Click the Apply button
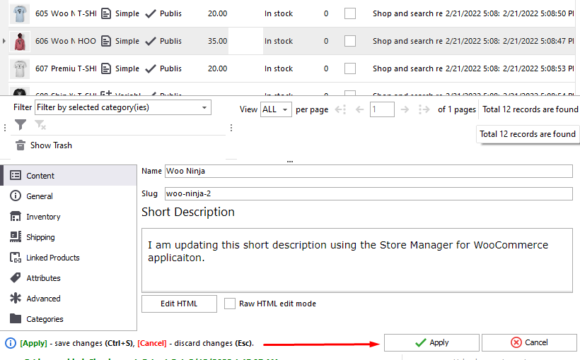Screen dimensions: 580x360 point(431,342)
